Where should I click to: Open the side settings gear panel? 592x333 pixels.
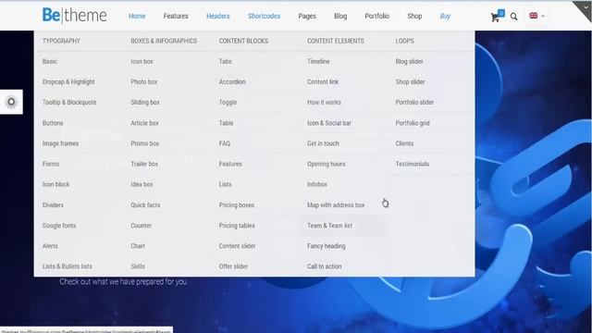coord(11,102)
